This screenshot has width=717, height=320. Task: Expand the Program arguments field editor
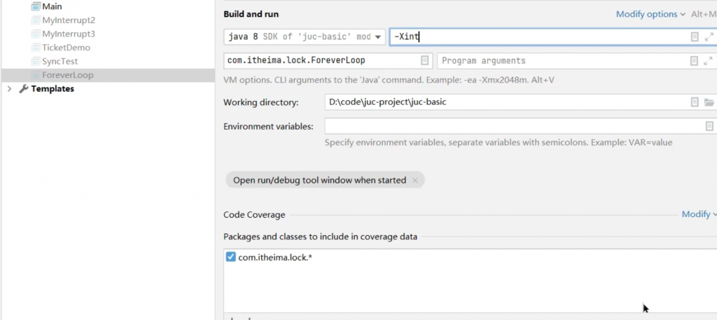point(709,61)
